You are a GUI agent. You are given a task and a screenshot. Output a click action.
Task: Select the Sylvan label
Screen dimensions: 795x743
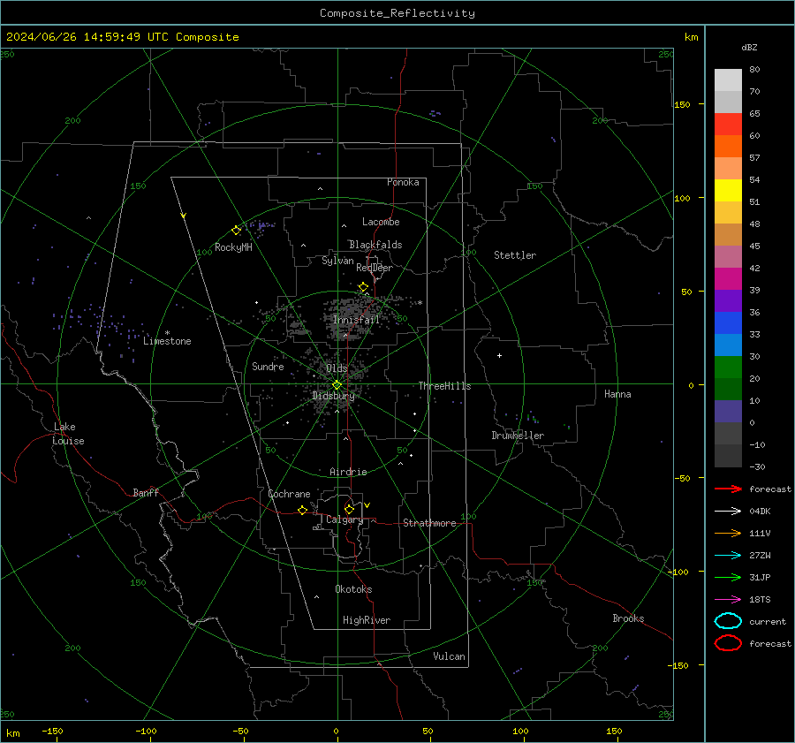337,261
